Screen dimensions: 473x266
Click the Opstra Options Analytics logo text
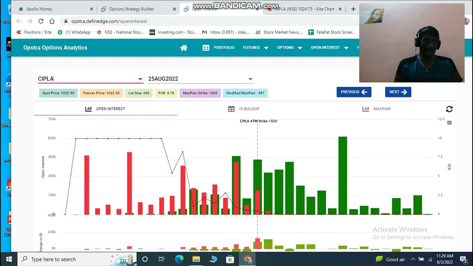point(55,48)
